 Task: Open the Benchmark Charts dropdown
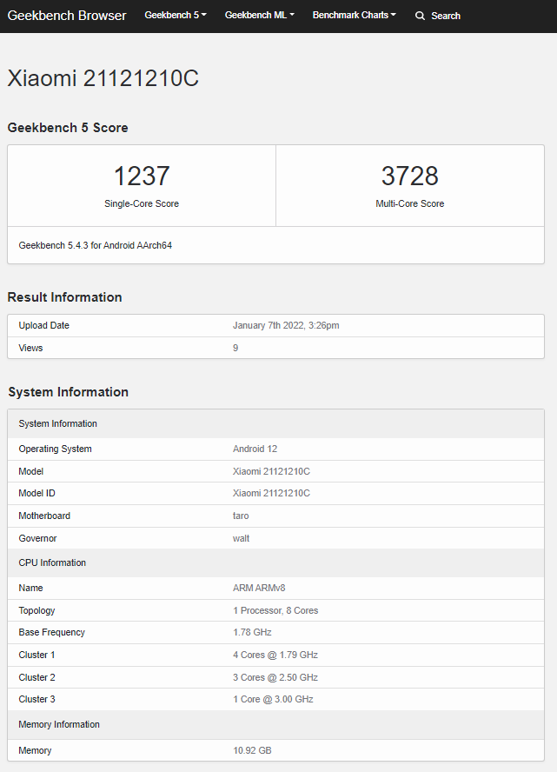[x=355, y=16]
